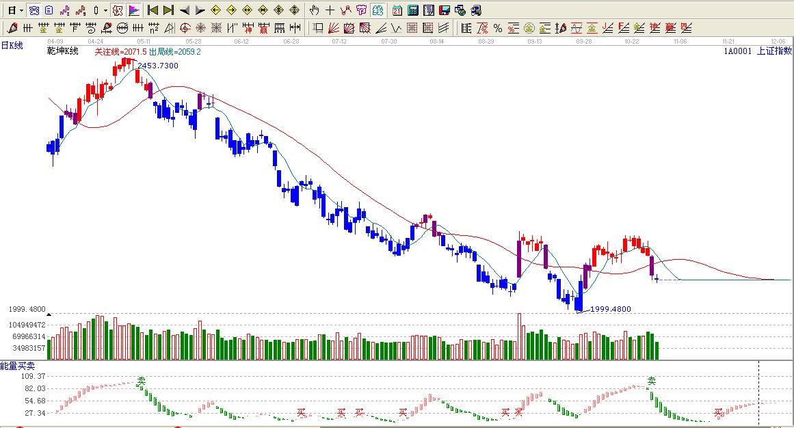Select the hand pan tool
The image size is (794, 428).
tap(314, 10)
